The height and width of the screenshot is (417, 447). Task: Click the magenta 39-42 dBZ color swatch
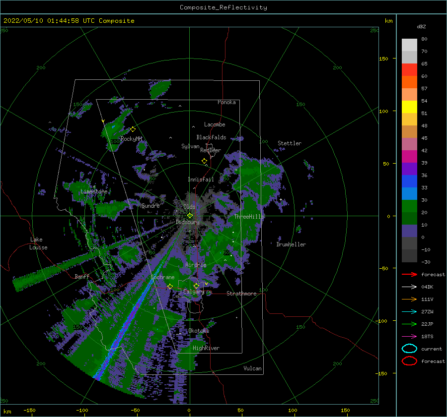[409, 157]
